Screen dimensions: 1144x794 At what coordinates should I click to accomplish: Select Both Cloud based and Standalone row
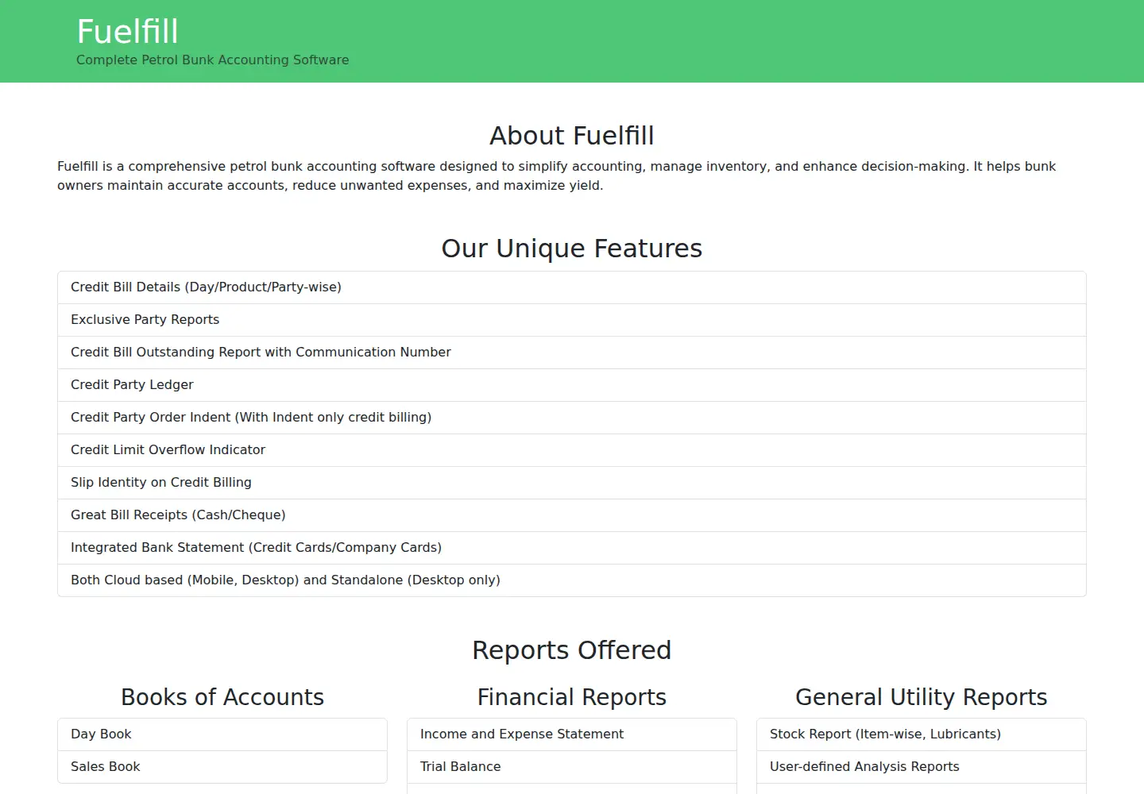point(572,580)
